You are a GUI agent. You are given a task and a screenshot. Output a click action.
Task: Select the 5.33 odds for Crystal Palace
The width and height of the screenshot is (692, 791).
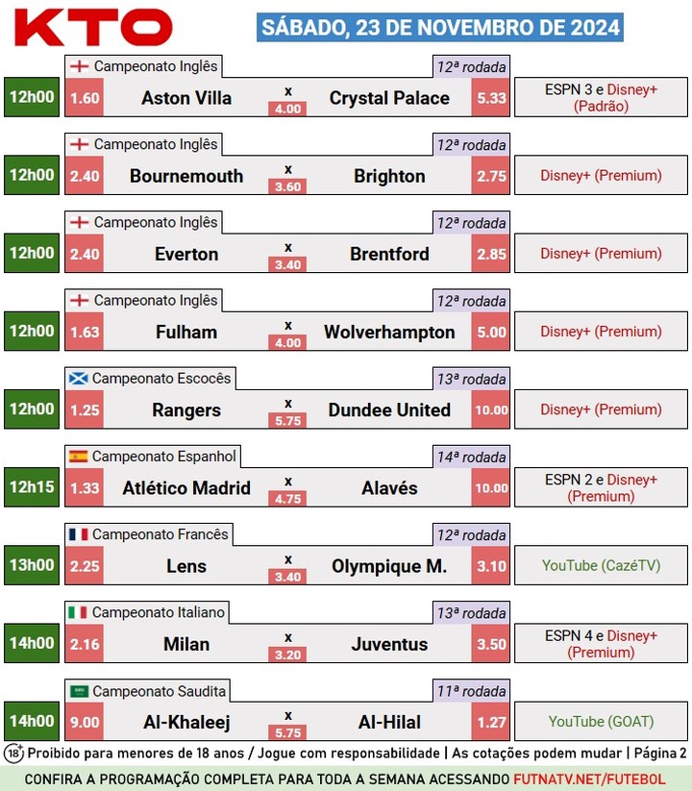(x=491, y=98)
